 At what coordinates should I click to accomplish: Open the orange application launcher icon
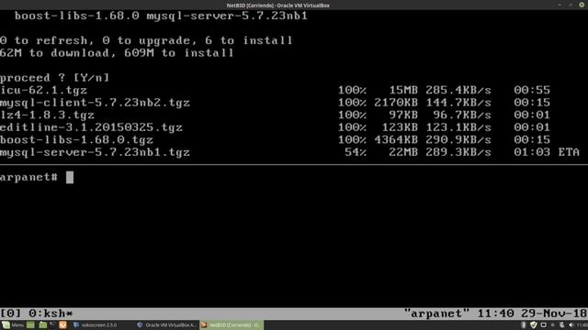[62, 324]
